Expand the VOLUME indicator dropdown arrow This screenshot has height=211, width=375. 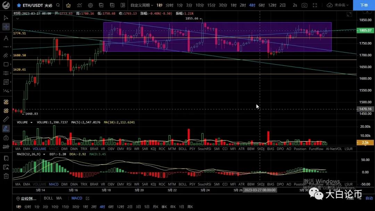tap(31, 122)
